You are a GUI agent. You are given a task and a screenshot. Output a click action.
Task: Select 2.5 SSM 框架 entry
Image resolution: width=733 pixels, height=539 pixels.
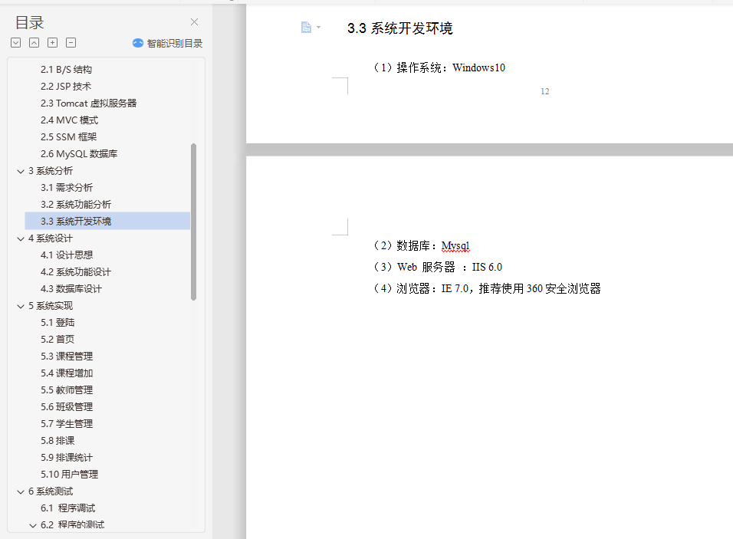pyautogui.click(x=68, y=137)
